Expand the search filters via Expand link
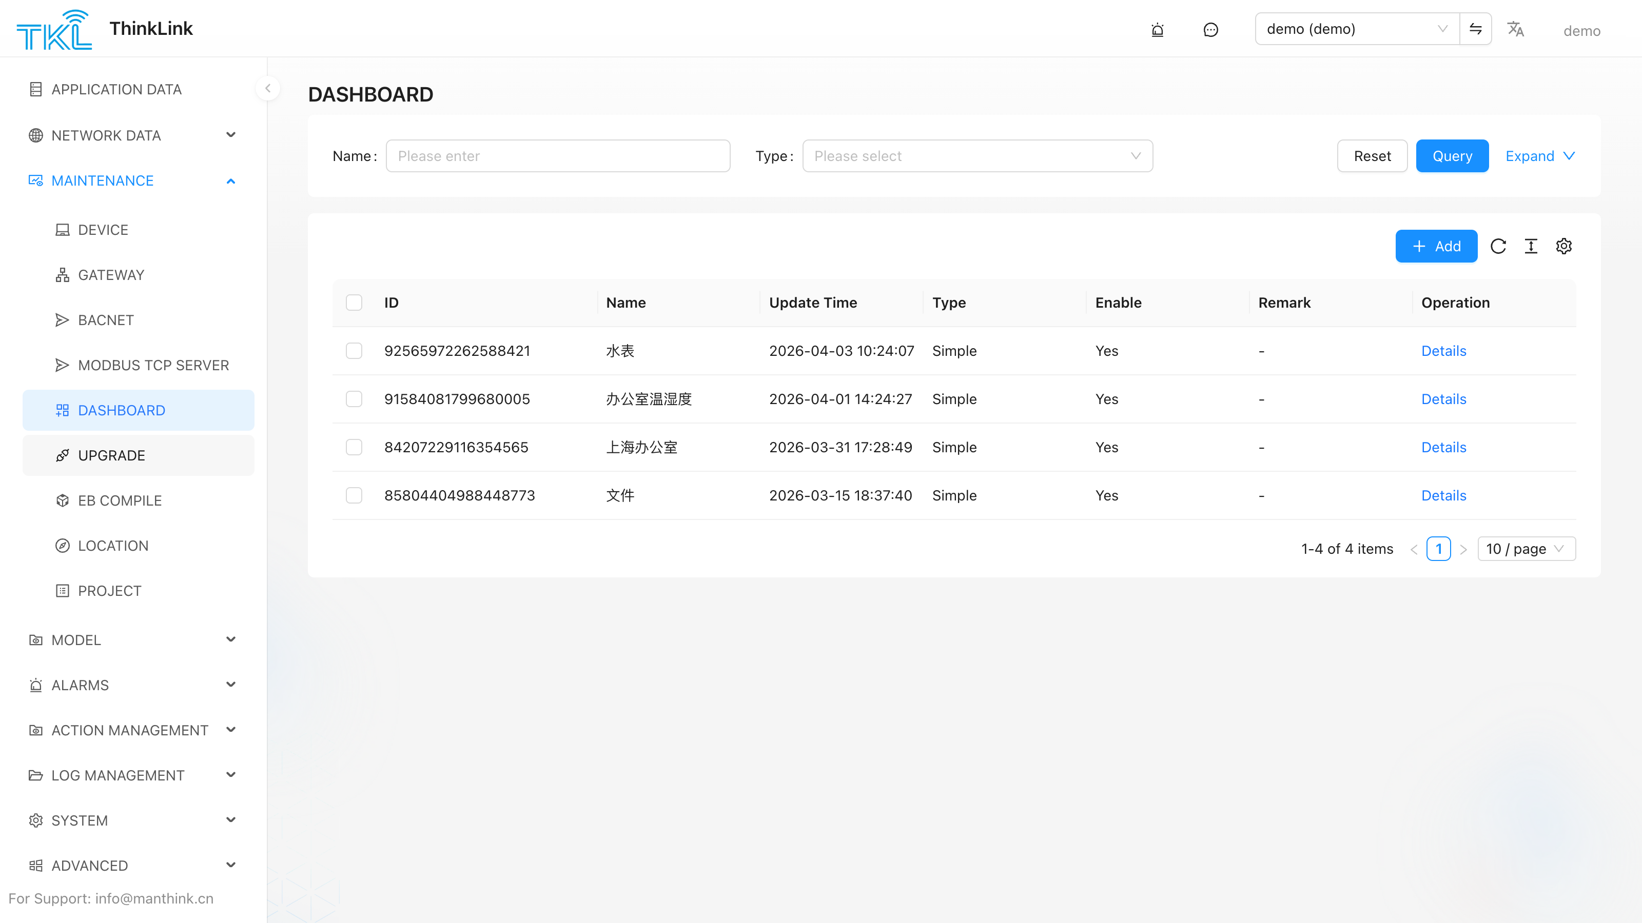 [1540, 156]
